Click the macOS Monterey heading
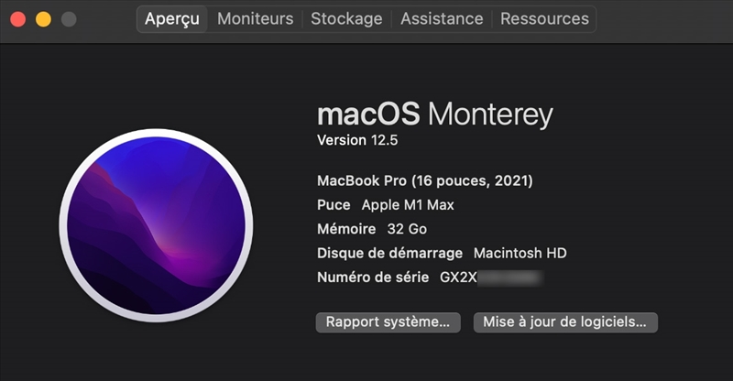This screenshot has height=381, width=733. 434,114
